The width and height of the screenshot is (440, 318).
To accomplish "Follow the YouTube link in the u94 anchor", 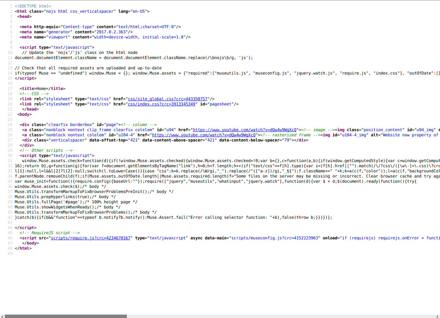I will (x=244, y=130).
